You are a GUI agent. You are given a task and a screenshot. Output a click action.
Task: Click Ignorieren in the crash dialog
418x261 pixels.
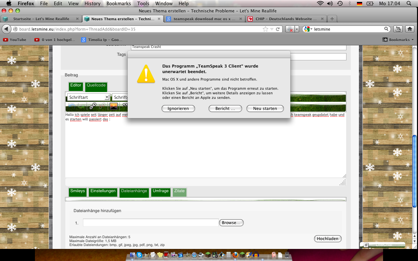178,108
